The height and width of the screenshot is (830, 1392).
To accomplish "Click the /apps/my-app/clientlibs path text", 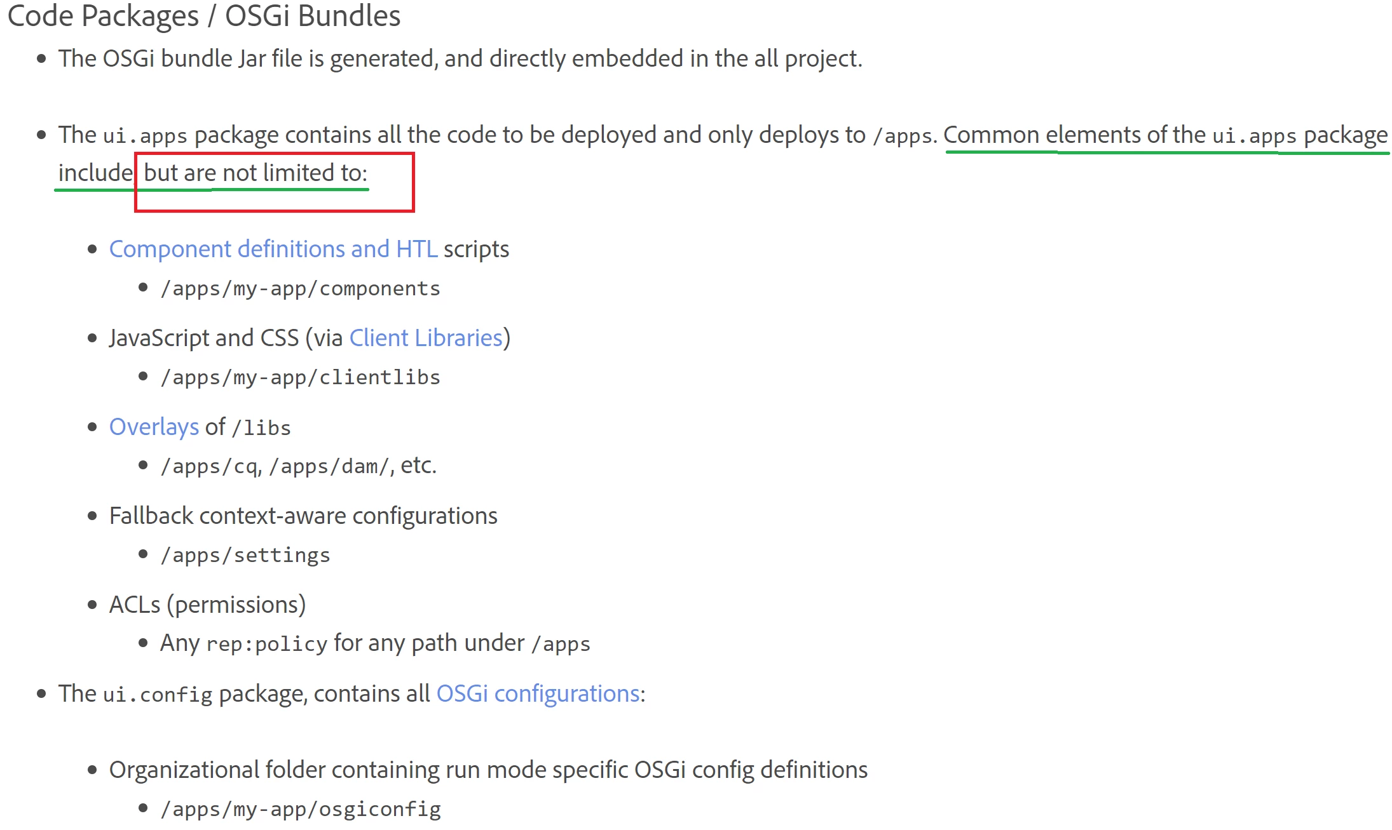I will (300, 378).
